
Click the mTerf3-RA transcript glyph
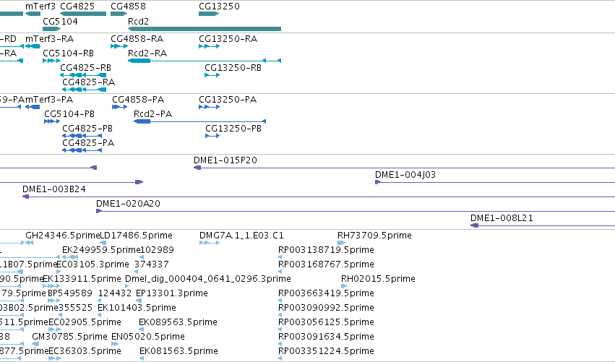point(33,46)
